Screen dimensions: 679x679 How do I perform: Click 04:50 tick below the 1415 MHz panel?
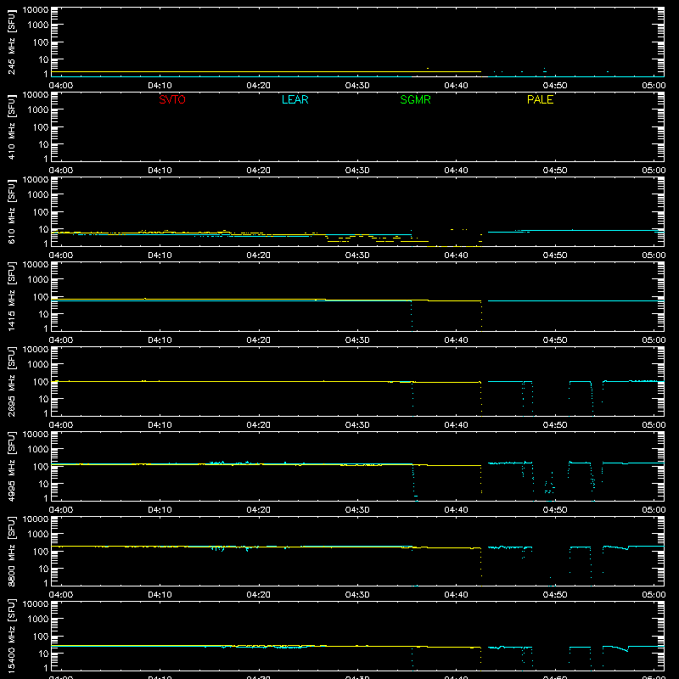point(555,340)
